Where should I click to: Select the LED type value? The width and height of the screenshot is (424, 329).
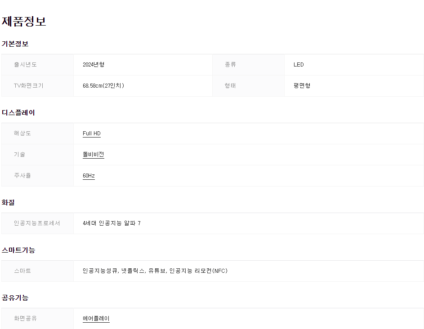click(x=299, y=65)
